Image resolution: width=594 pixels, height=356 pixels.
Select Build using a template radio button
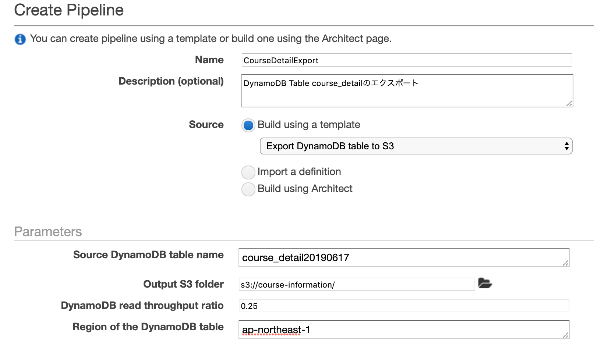[x=248, y=125]
